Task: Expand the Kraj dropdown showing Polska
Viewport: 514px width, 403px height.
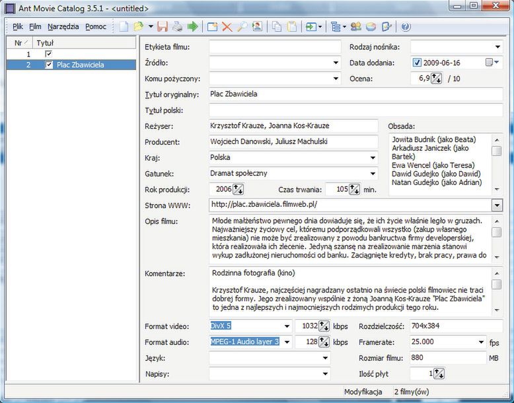Action: (x=372, y=158)
